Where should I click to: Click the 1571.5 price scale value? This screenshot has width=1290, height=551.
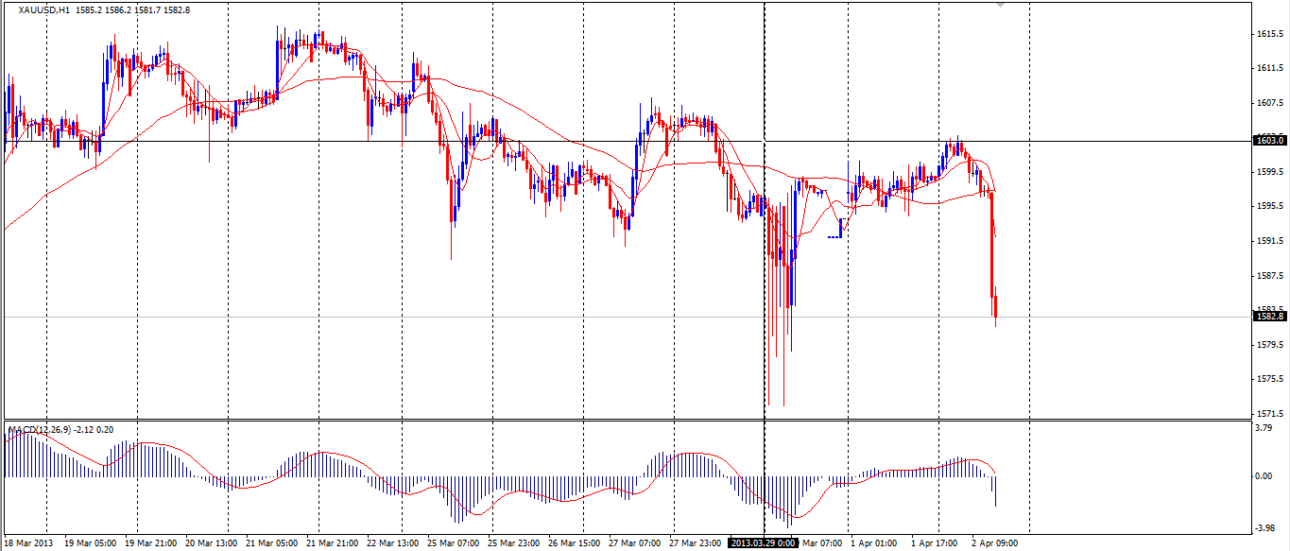pyautogui.click(x=1270, y=414)
